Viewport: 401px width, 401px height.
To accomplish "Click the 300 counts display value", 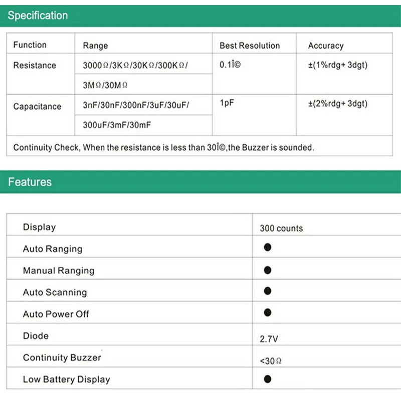I will click(x=281, y=228).
